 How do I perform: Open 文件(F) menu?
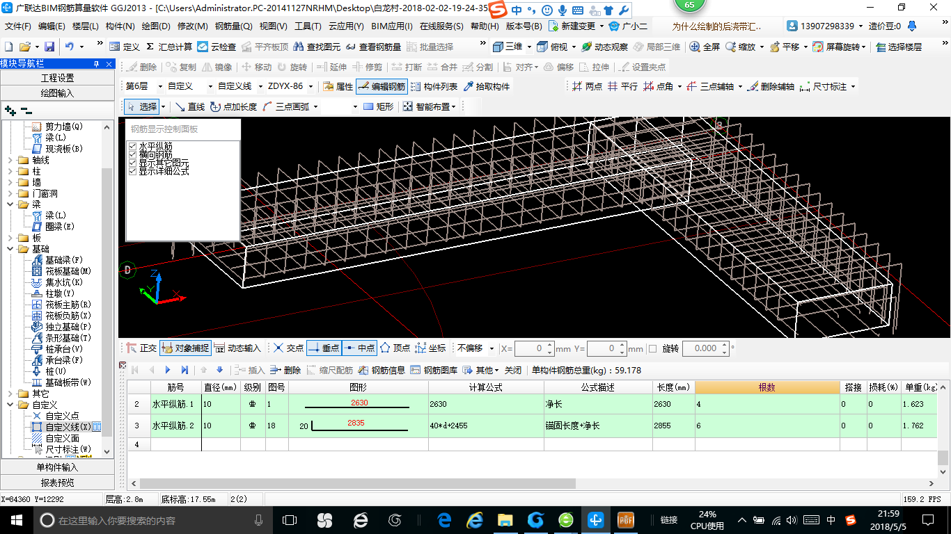pyautogui.click(x=18, y=26)
